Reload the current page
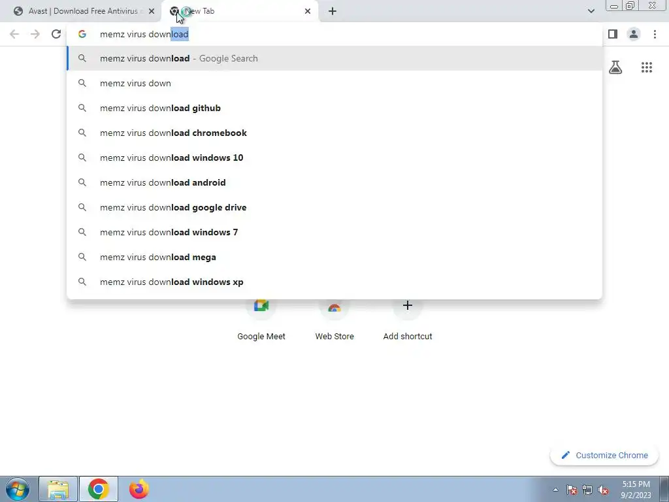 56,34
